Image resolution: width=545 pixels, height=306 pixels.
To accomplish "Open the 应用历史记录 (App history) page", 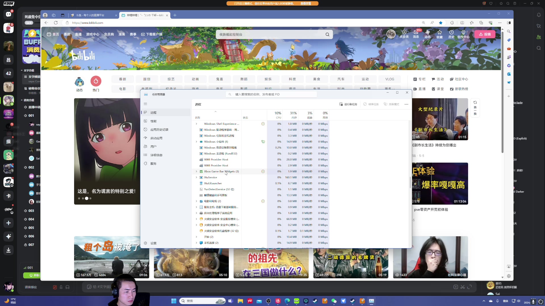I will [x=166, y=129].
